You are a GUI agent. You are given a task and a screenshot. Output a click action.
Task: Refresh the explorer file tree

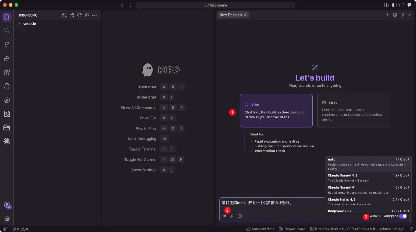click(x=79, y=15)
